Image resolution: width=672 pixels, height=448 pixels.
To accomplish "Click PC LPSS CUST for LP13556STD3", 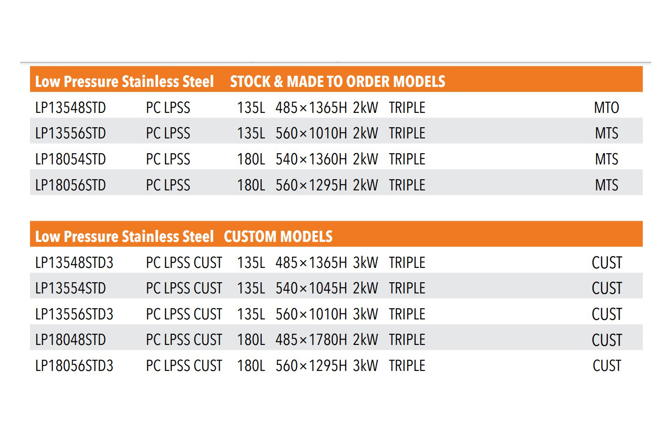I will click(184, 314).
